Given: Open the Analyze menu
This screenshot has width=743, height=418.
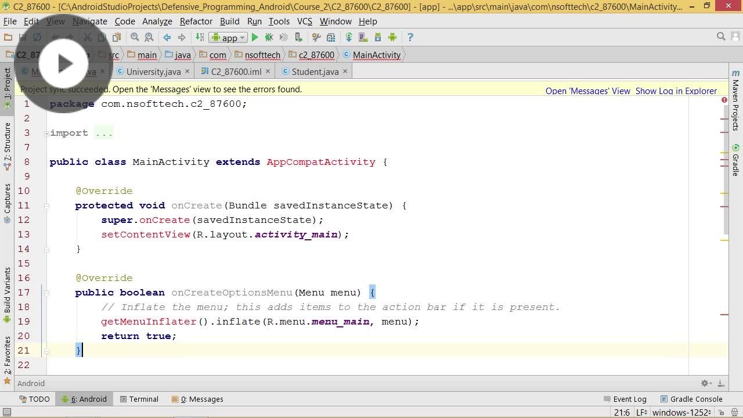Looking at the screenshot, I should click(157, 21).
